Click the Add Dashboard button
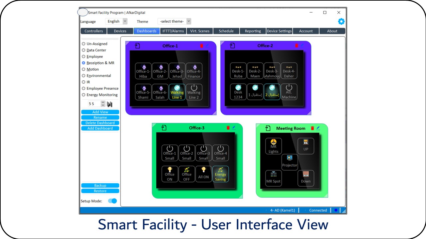 tap(100, 128)
